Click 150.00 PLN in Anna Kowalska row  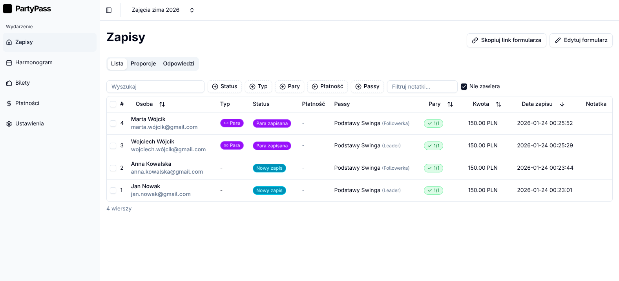point(483,168)
